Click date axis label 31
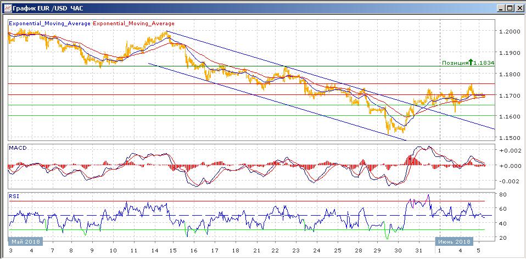 [418, 251]
